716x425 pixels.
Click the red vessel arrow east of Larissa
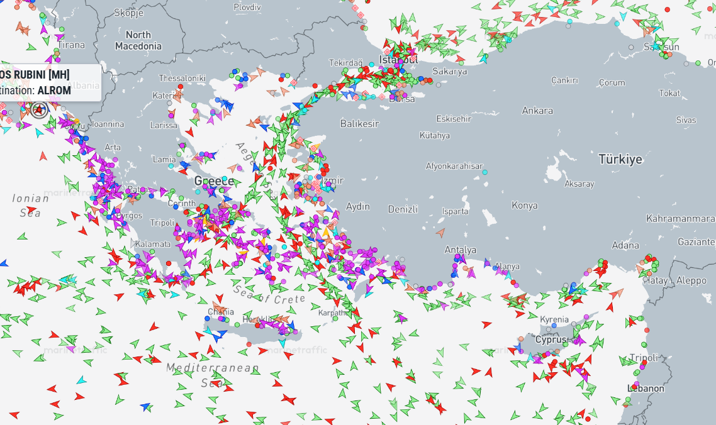pos(189,132)
